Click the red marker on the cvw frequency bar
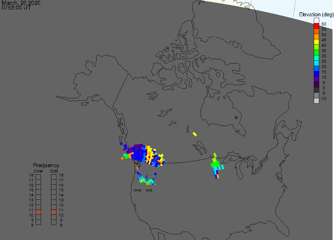Screen dimensions: 334x240 [x=38, y=212]
